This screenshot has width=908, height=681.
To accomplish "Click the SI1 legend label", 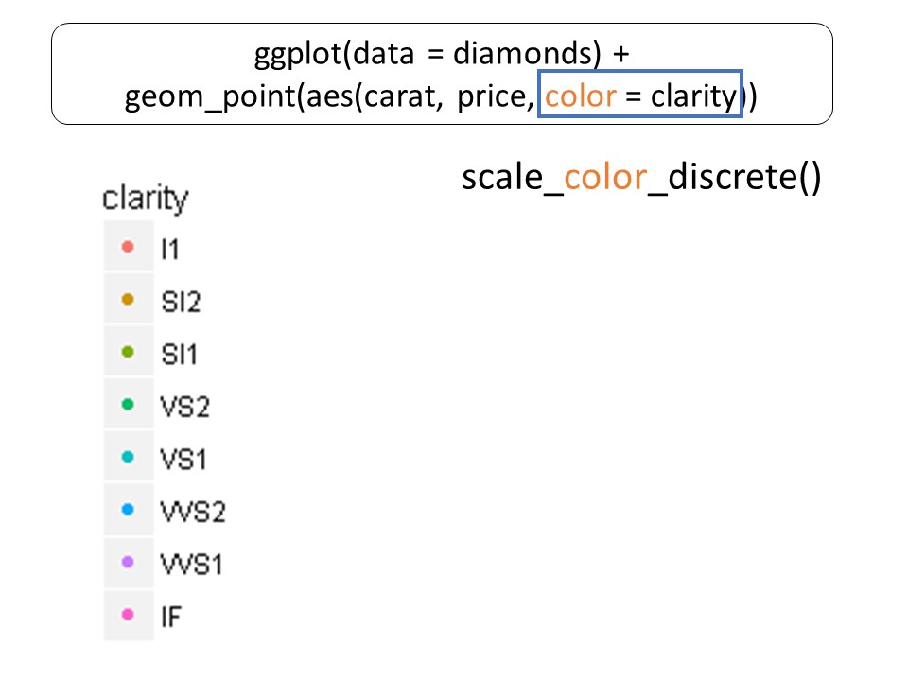I will (181, 356).
